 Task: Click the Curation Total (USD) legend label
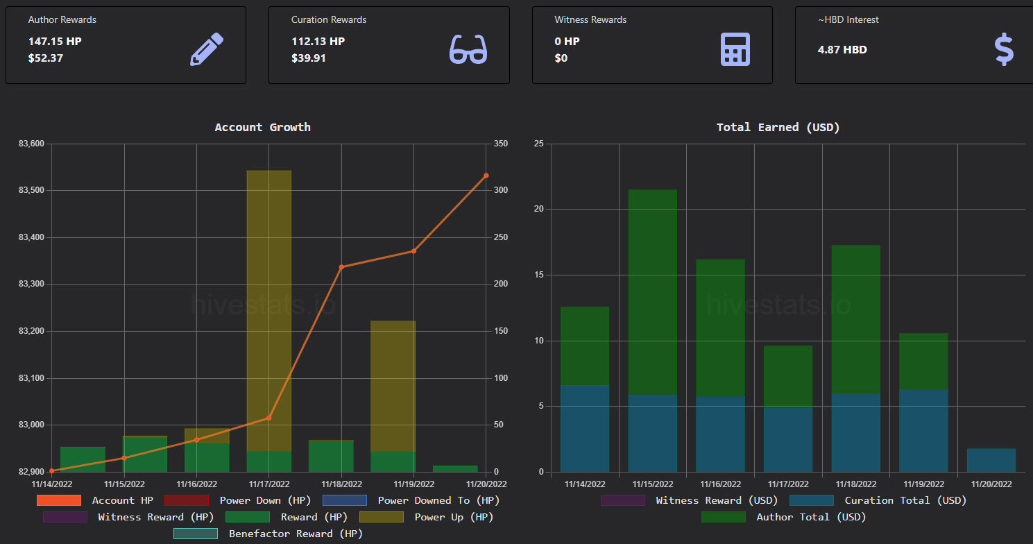906,500
